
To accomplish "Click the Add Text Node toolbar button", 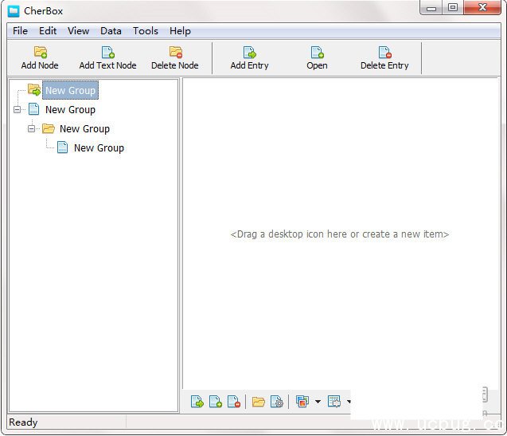I will [x=107, y=58].
